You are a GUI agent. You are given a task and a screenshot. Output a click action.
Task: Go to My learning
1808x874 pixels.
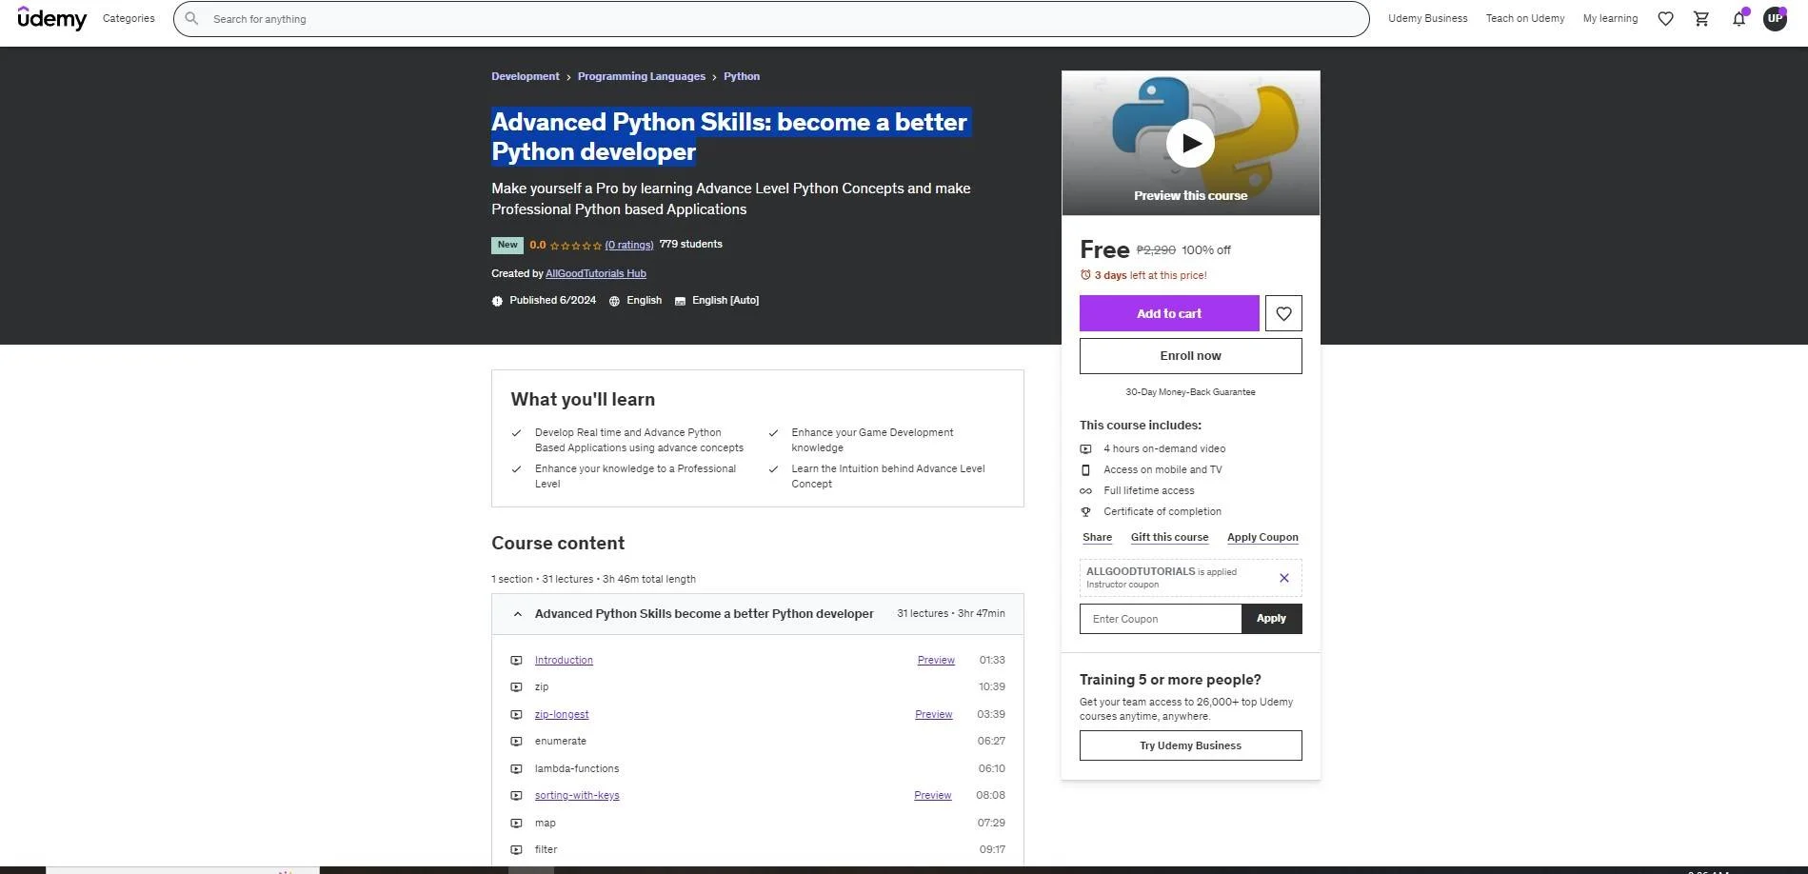[x=1610, y=18]
